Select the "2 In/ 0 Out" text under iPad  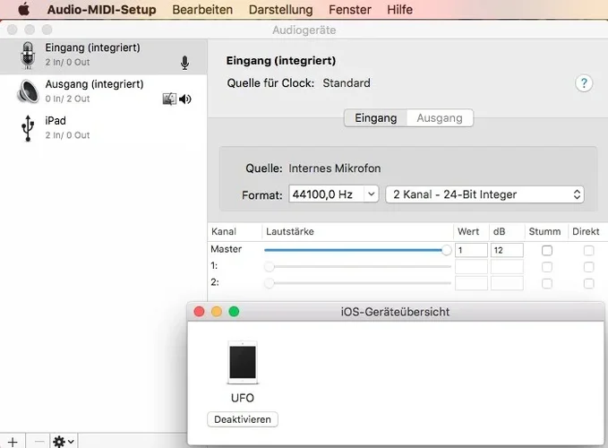67,135
